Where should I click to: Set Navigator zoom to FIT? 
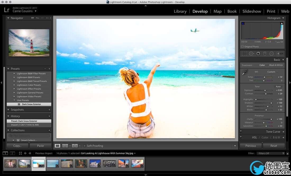pyautogui.click(x=33, y=18)
